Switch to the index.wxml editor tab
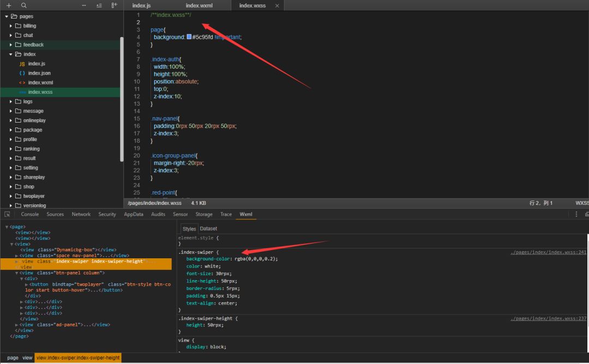This screenshot has height=364, width=589. pos(199,5)
